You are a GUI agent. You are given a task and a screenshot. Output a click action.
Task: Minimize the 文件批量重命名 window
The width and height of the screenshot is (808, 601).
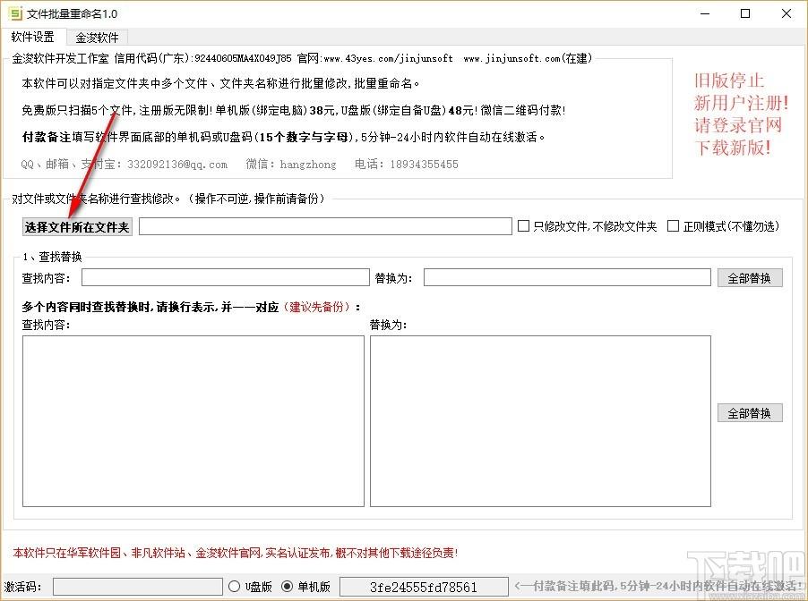click(705, 14)
